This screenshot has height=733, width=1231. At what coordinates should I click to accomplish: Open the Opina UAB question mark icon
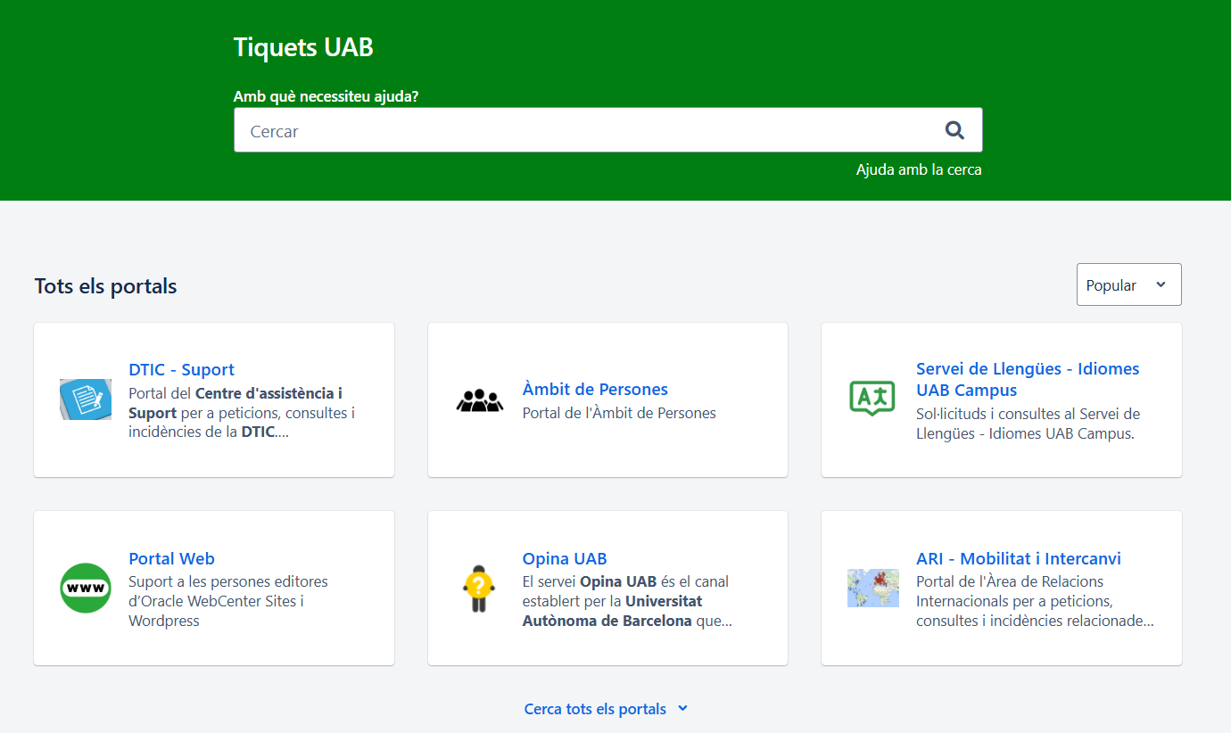[479, 588]
